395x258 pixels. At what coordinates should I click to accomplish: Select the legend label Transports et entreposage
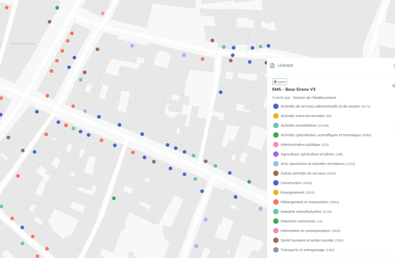coord(302,250)
